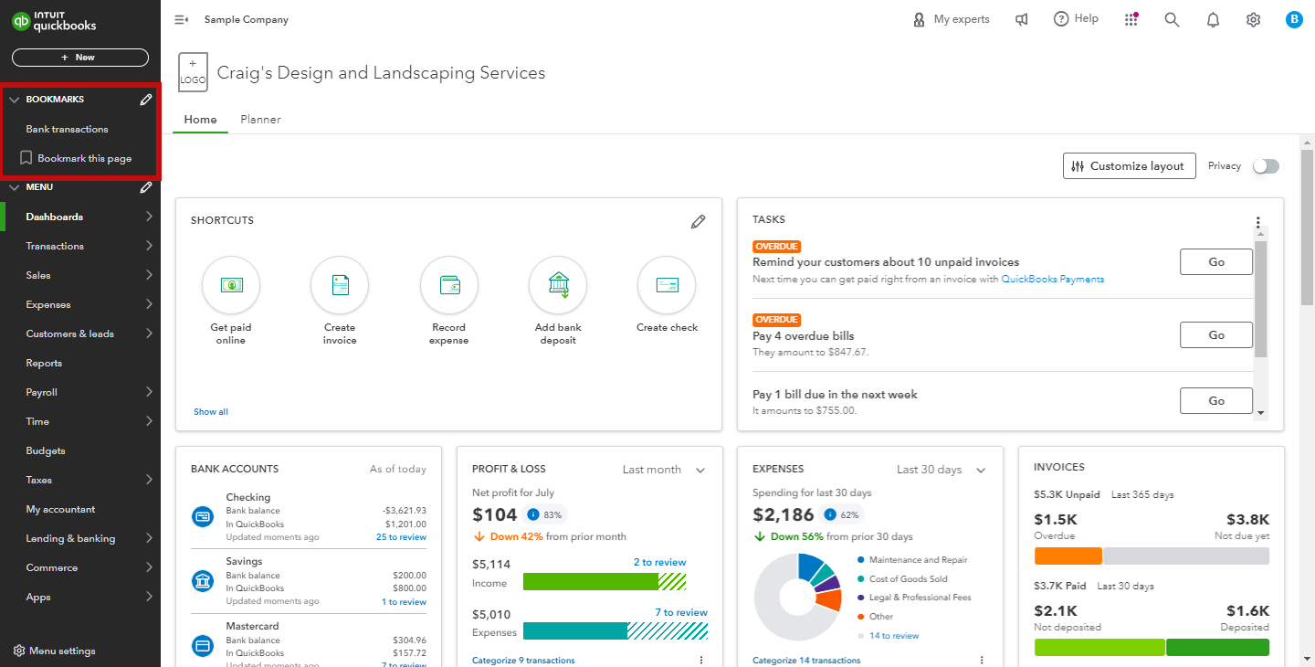Viewport: 1315px width, 667px height.
Task: Click the orange Overdue invoices bar
Action: [1068, 556]
